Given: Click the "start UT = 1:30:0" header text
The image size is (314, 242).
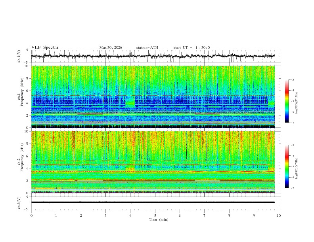Looking at the screenshot, I should (x=191, y=47).
